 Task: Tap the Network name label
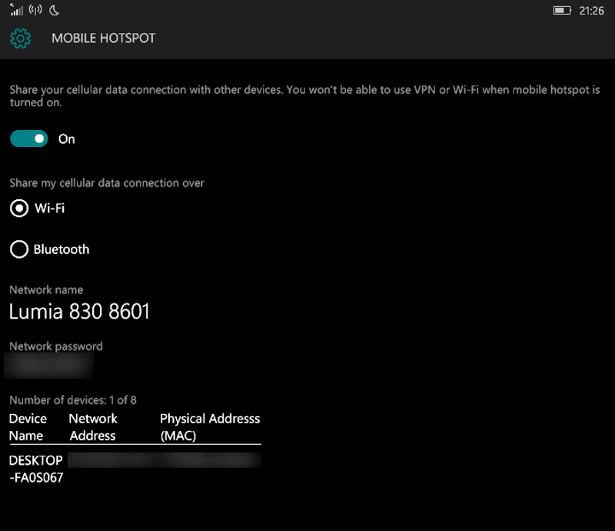tap(46, 290)
